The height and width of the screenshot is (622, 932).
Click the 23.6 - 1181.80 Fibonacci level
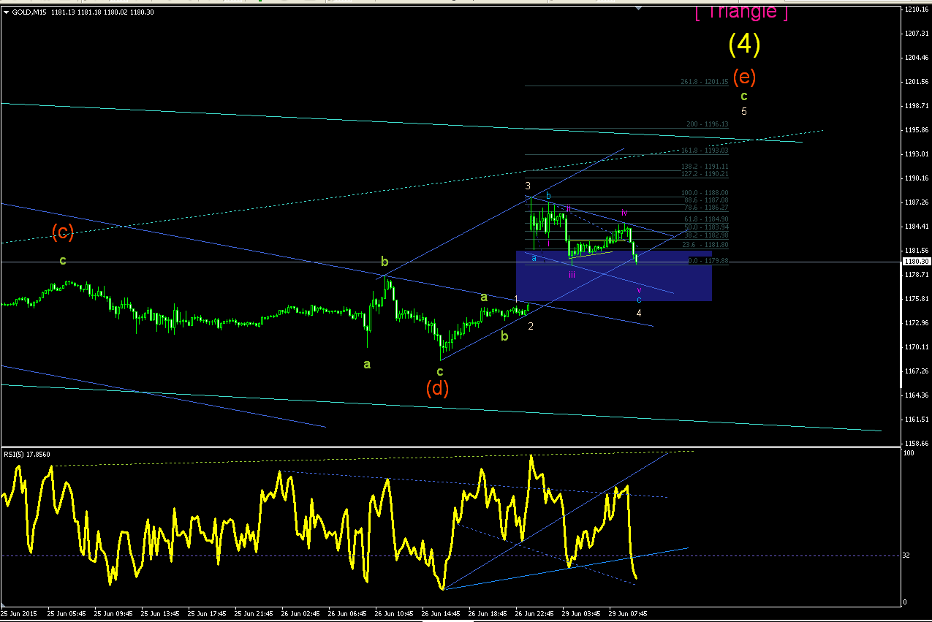(705, 245)
